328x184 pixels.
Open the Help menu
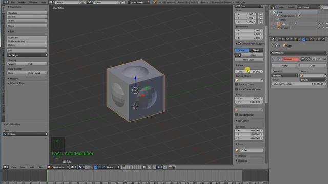pos(43,2)
